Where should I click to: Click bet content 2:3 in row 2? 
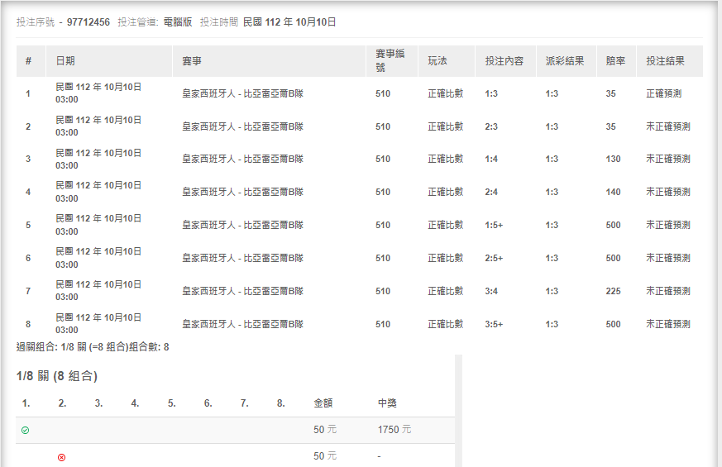[491, 126]
